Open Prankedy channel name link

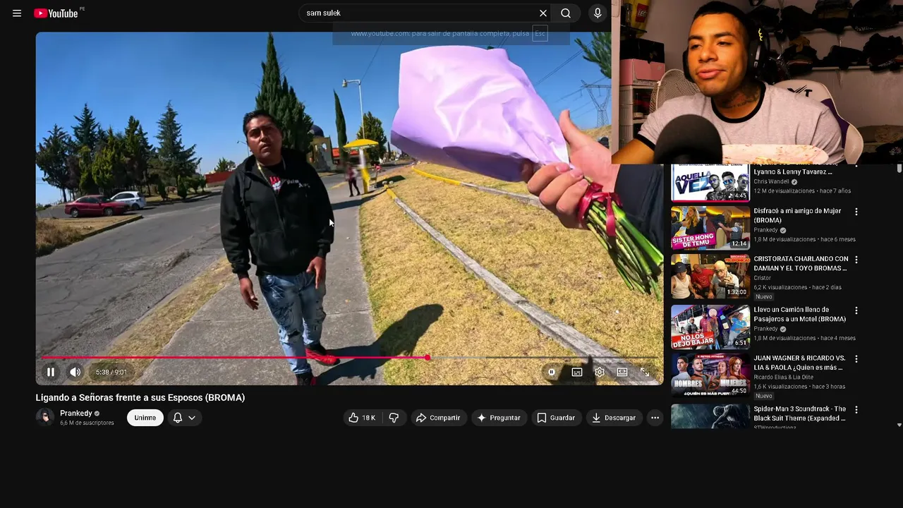pyautogui.click(x=76, y=413)
